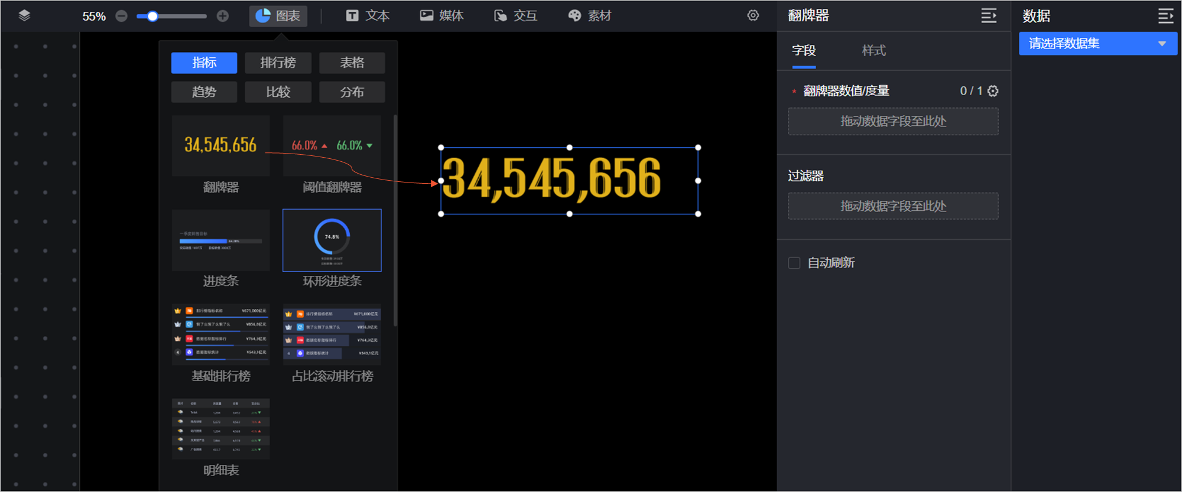Open the layers panel icon

[x=24, y=15]
